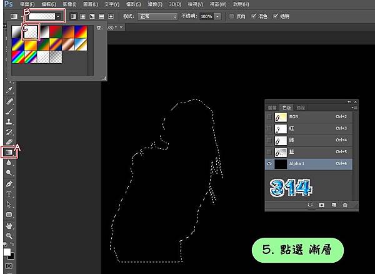Uncheck the 透明 (Transparency) checkbox
The width and height of the screenshot is (375, 274).
(276, 16)
